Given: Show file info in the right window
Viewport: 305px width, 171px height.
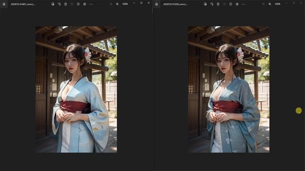Looking at the screenshot, I should coord(231,4).
